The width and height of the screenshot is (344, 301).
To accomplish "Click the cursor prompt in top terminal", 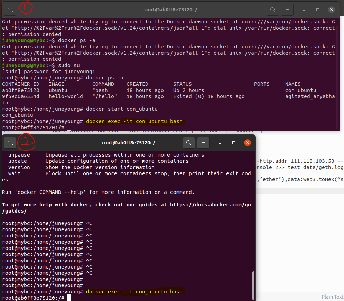I will tap(69, 128).
